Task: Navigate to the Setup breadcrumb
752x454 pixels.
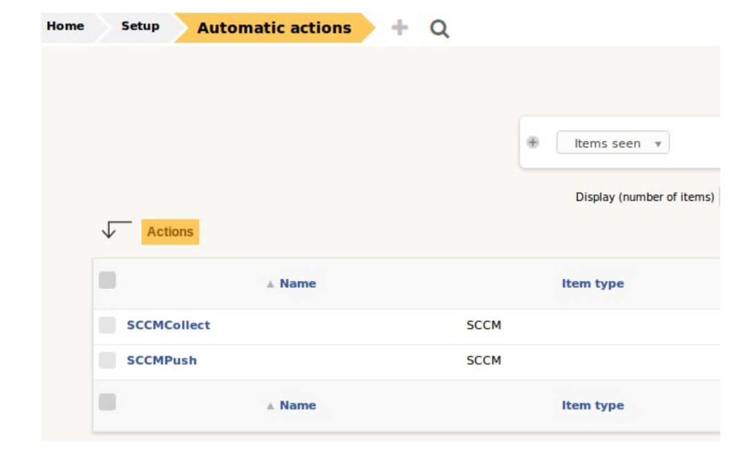Action: tap(140, 27)
